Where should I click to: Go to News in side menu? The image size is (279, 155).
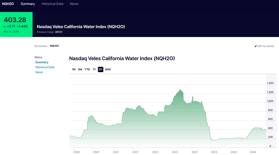click(x=39, y=72)
